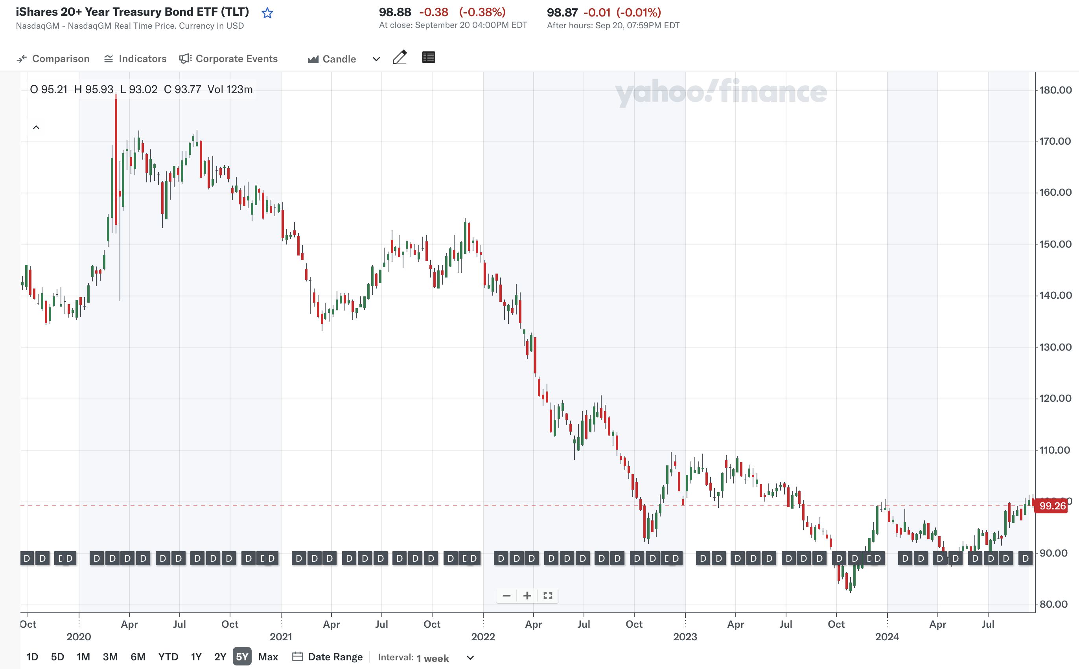Zoom out on the chart
This screenshot has width=1079, height=669.
(507, 595)
